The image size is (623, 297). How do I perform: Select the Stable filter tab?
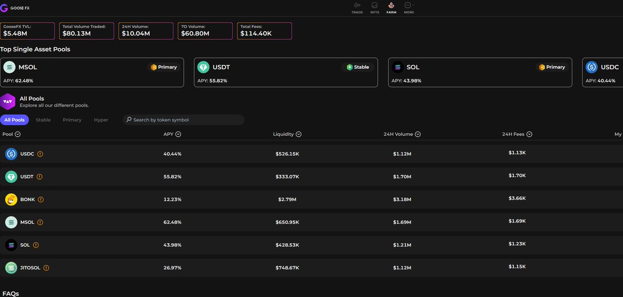tap(43, 120)
